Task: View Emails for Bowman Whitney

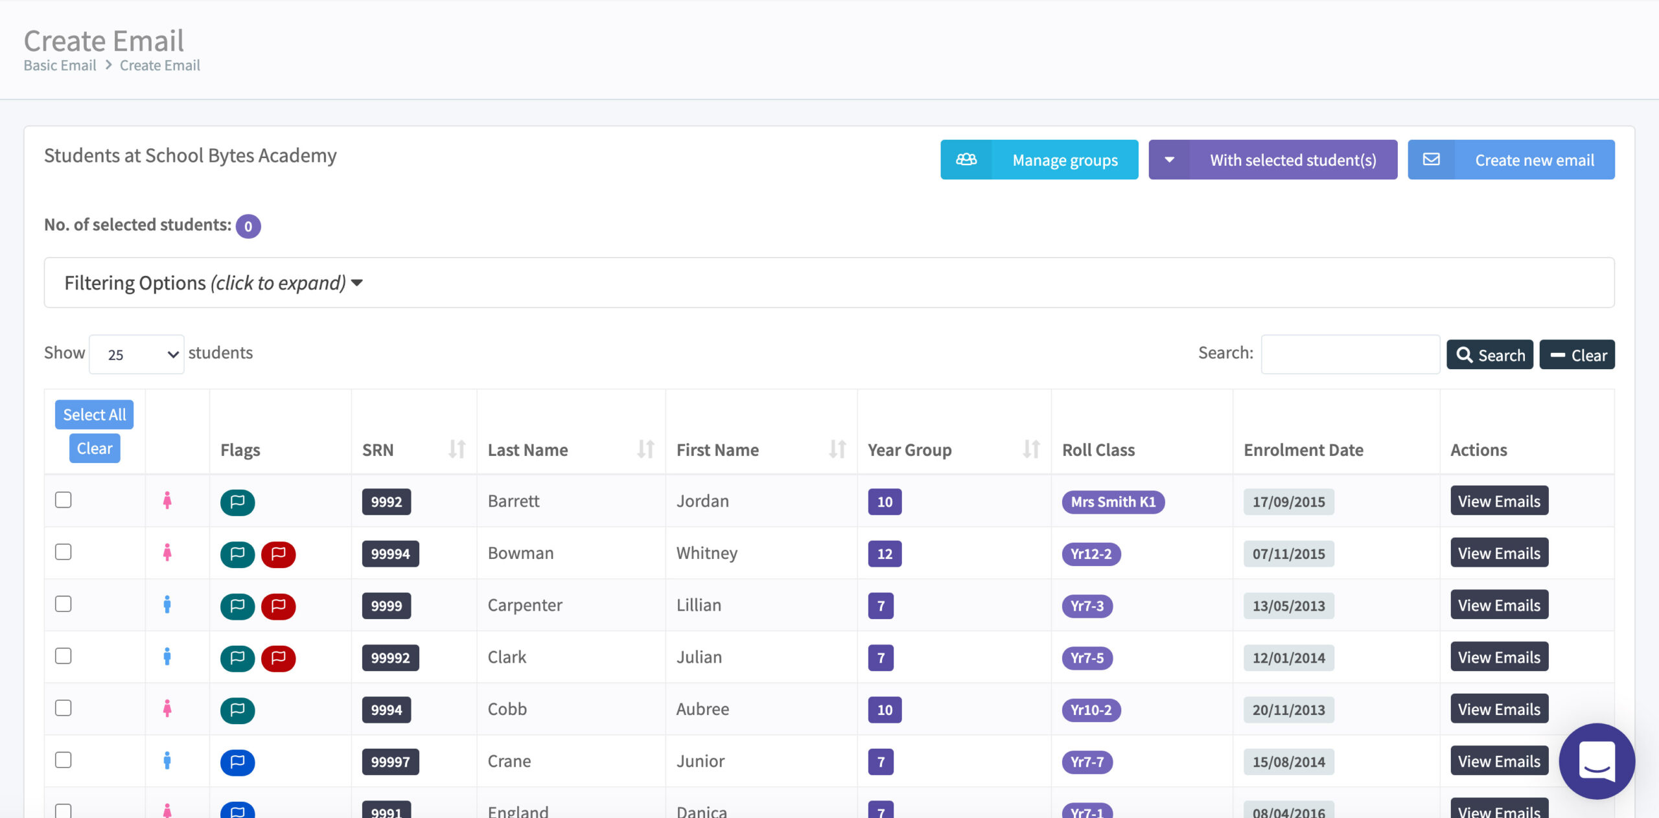Action: [1499, 553]
